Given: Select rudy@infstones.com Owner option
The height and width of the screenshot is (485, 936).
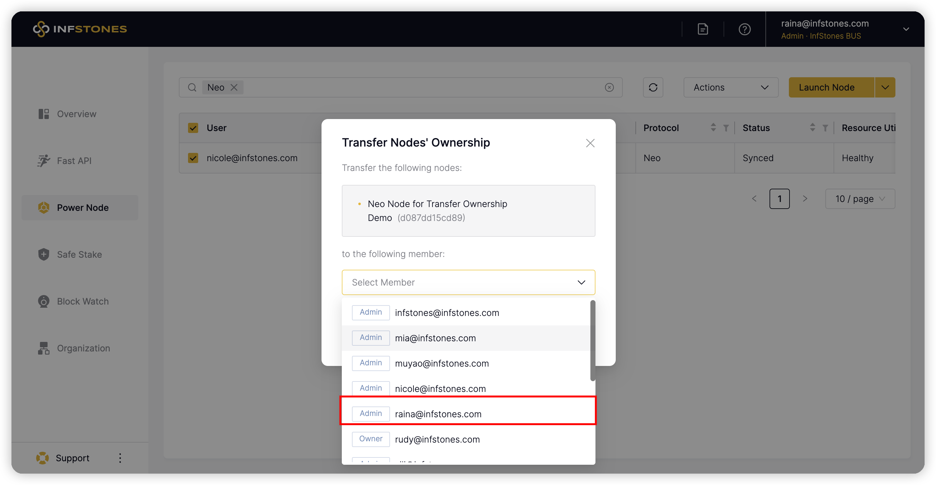Looking at the screenshot, I should tap(437, 439).
